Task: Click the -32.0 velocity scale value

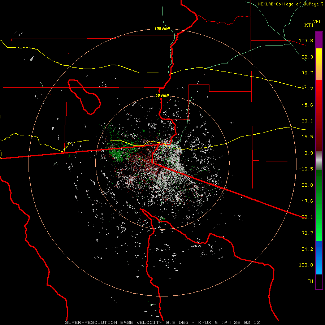Action: point(306,185)
